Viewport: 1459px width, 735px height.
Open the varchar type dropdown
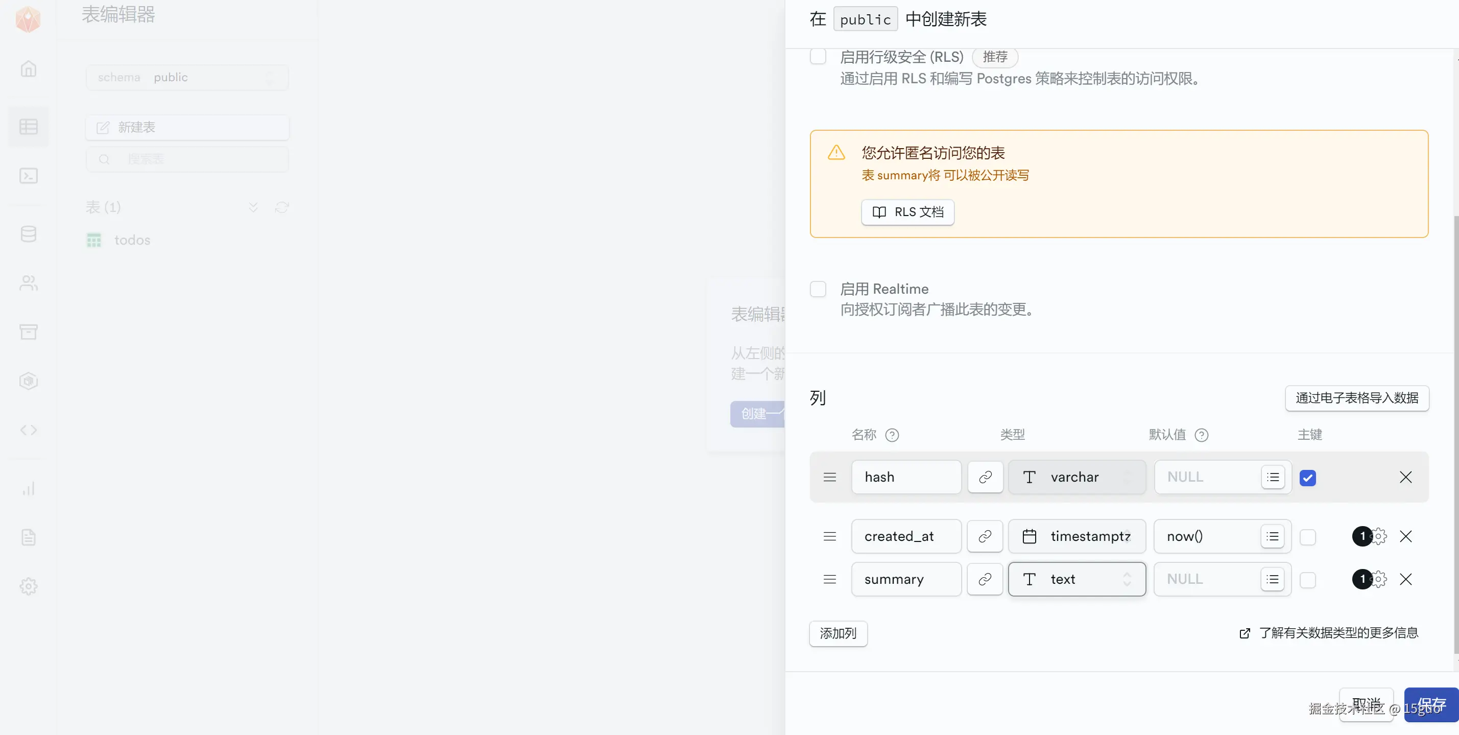click(1077, 477)
